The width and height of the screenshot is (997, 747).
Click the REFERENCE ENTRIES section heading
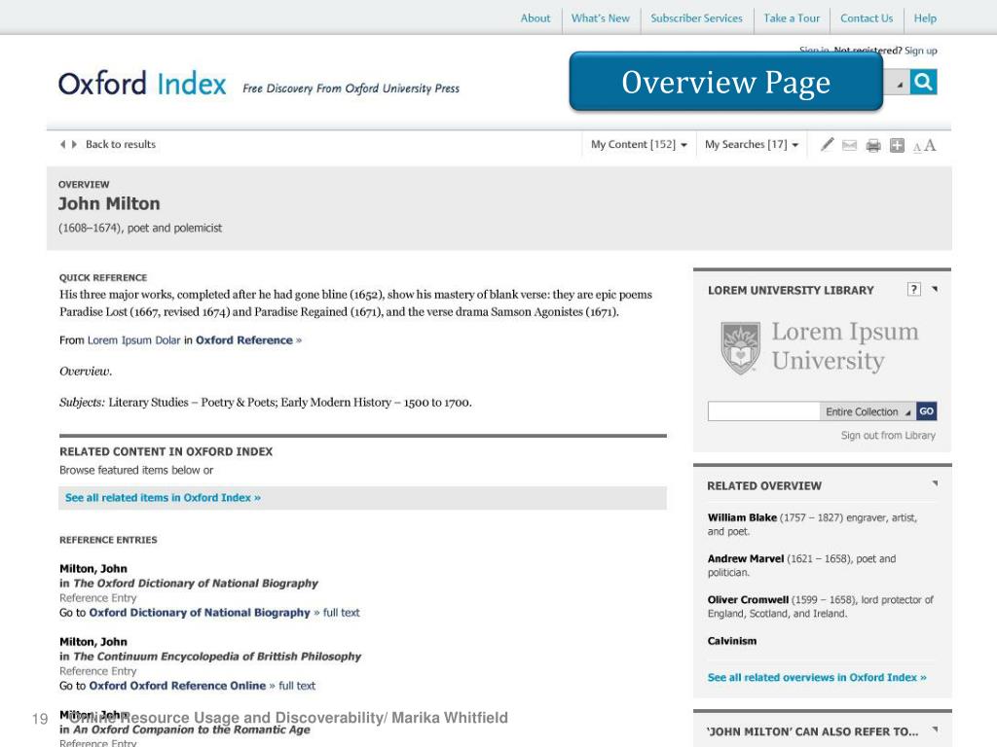(x=108, y=540)
